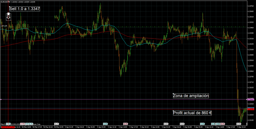Screen dimensions: 256x129
Task: Select the 'Zona de ampliación' text label
Action: tap(191, 96)
